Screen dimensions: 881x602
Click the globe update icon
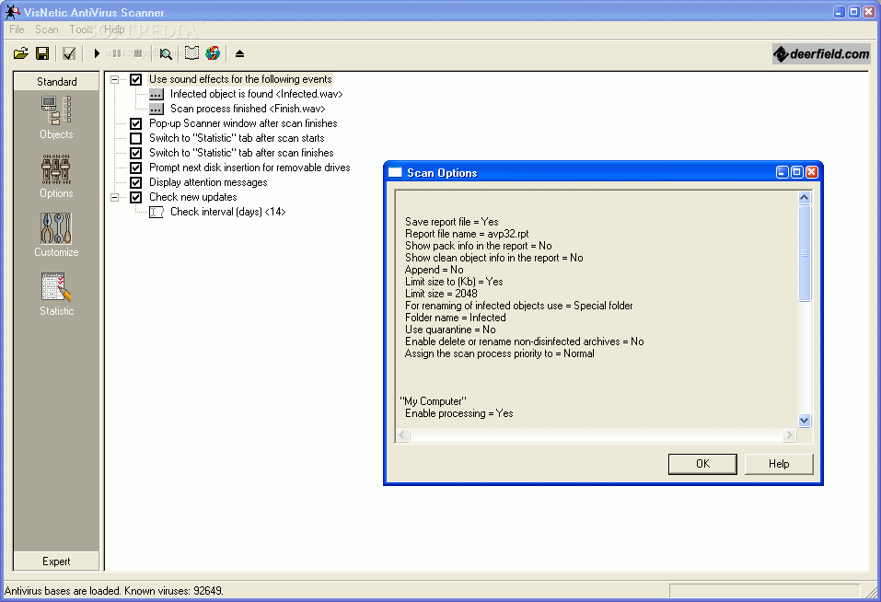[213, 53]
